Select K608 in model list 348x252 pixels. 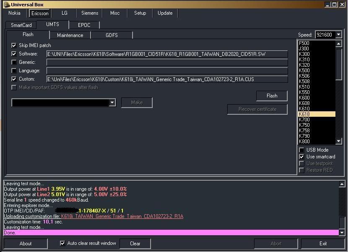point(317,103)
